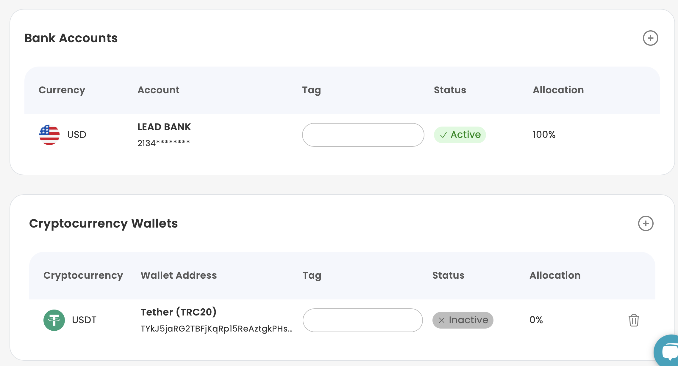Focus the USDT wallet tag field

click(363, 320)
